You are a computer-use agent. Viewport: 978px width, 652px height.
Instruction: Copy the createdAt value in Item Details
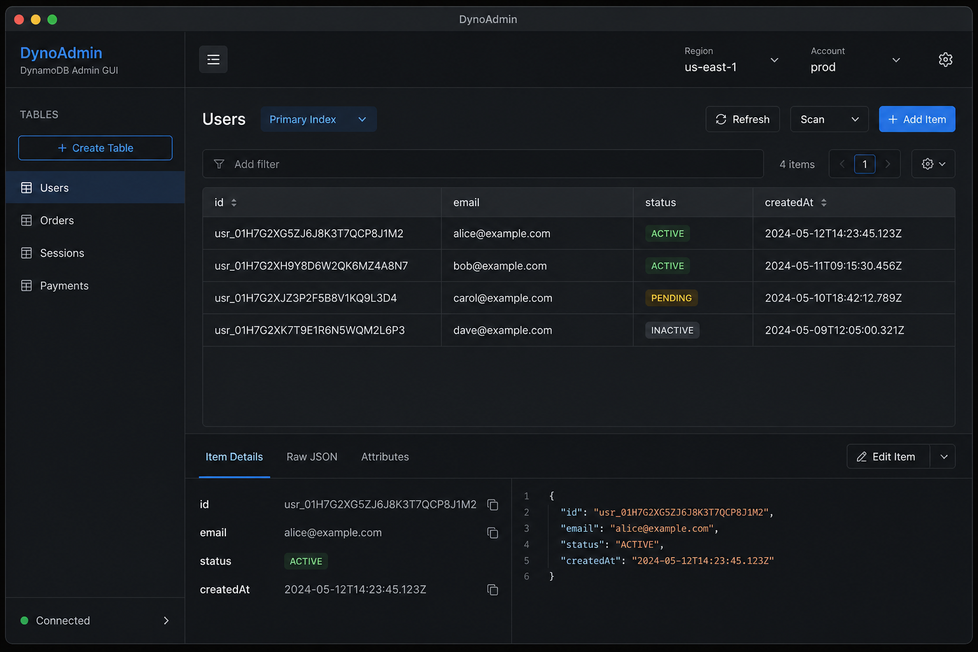[x=493, y=590]
